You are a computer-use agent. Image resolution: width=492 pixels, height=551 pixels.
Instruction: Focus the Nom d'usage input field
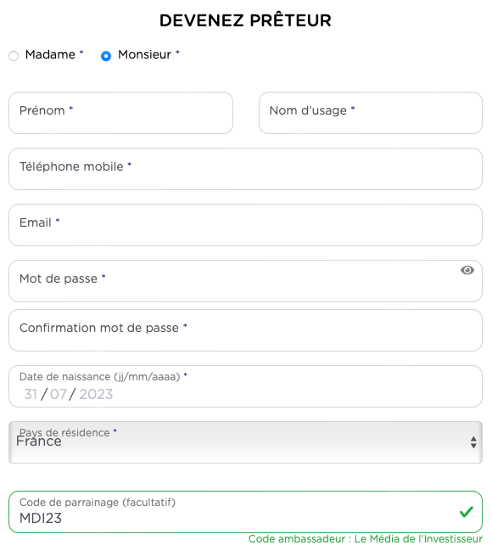point(371,113)
